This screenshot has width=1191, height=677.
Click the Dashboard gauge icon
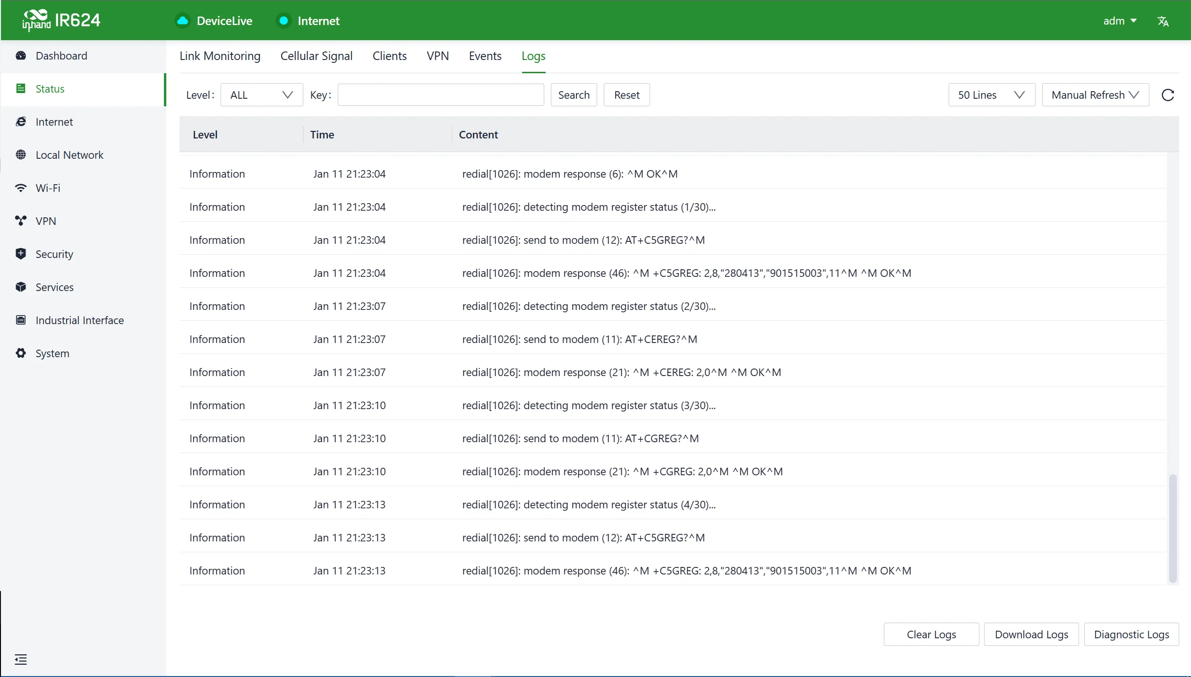coord(21,56)
